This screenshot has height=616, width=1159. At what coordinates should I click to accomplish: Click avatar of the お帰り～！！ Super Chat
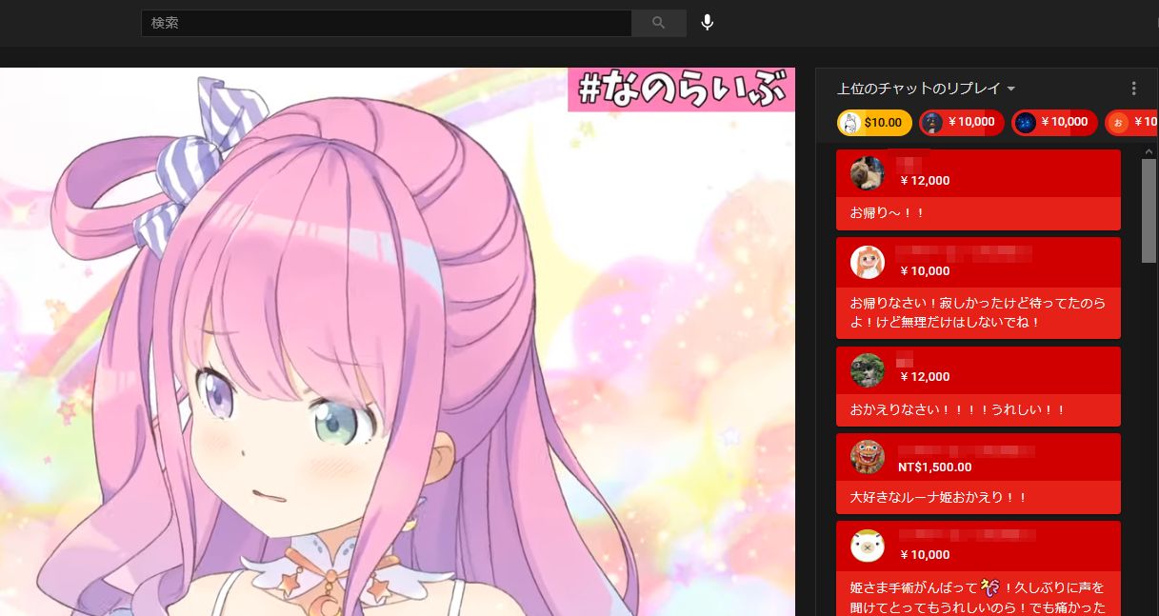(x=868, y=173)
